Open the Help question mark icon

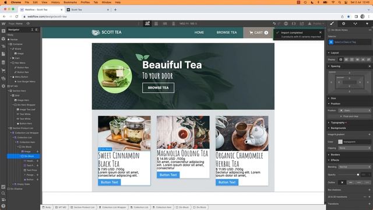pyautogui.click(x=3, y=206)
